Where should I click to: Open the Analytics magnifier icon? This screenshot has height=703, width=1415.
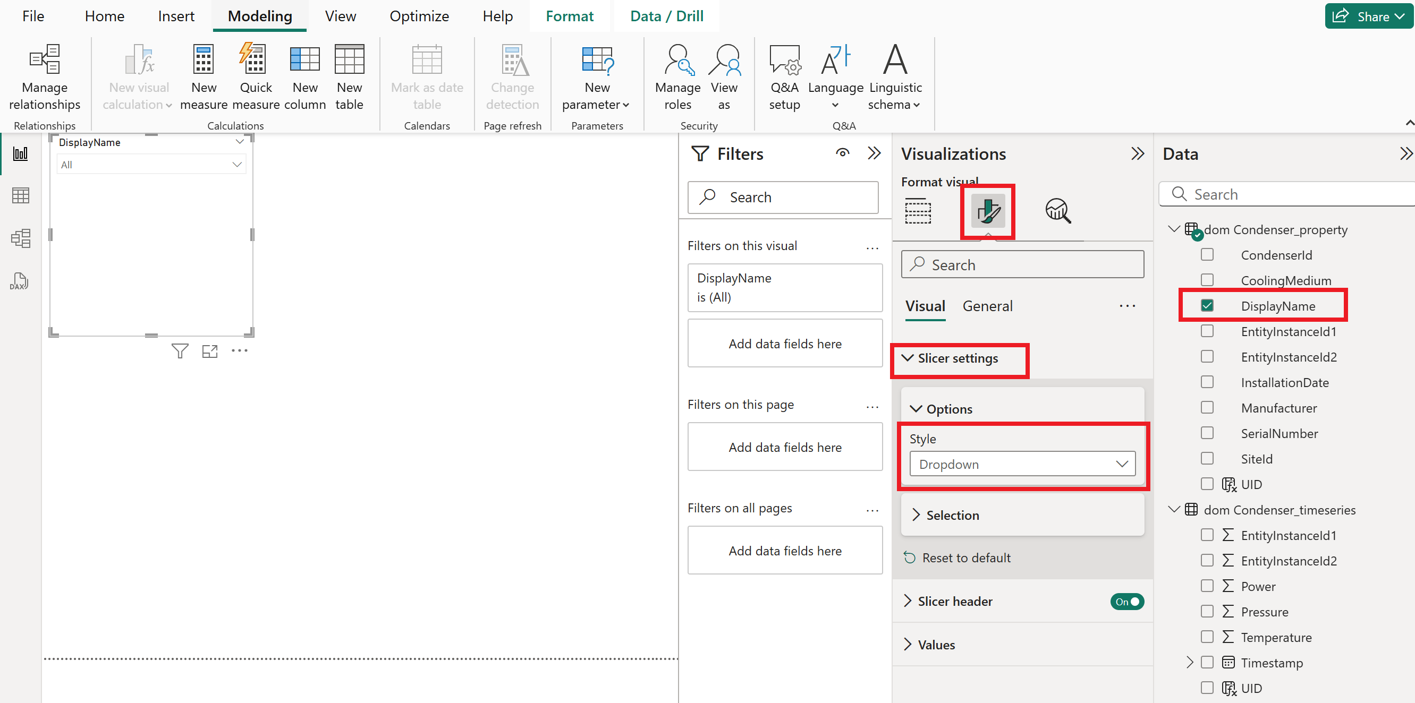click(x=1057, y=211)
